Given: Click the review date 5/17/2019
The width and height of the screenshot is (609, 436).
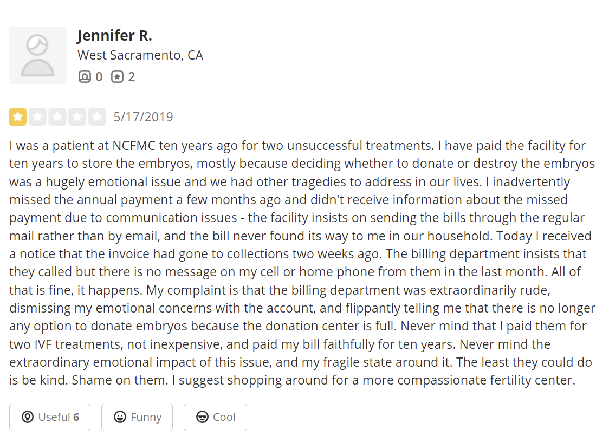Looking at the screenshot, I should coord(143,117).
